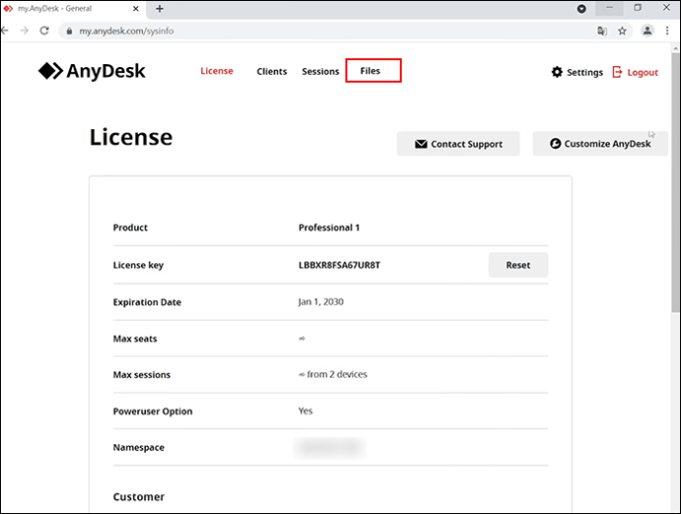Reset the license key
The width and height of the screenshot is (681, 514).
click(x=518, y=264)
